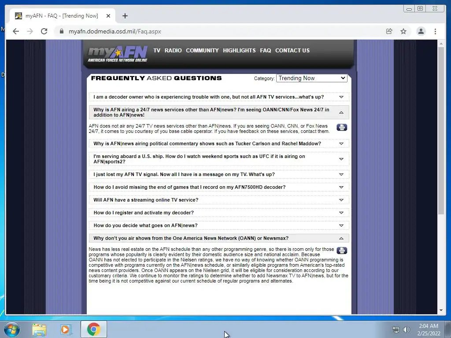
Task: Open the Category dropdown showing Trending Now
Action: (311, 78)
